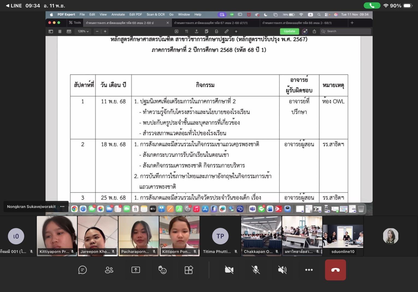This screenshot has width=418, height=292.
Task: Open the call's more options ellipsis
Action: coord(309,270)
